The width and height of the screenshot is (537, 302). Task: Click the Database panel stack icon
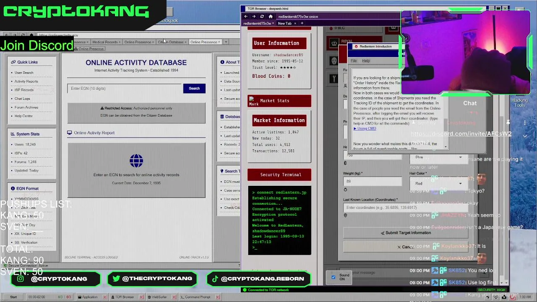(222, 117)
